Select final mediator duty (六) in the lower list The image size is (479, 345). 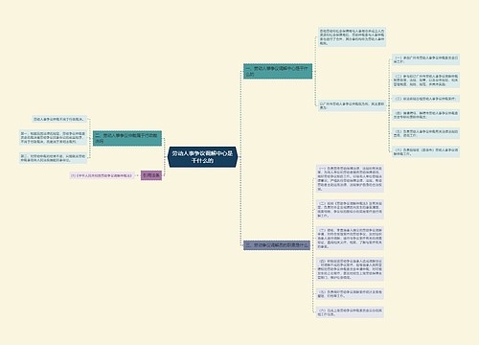tap(350, 312)
